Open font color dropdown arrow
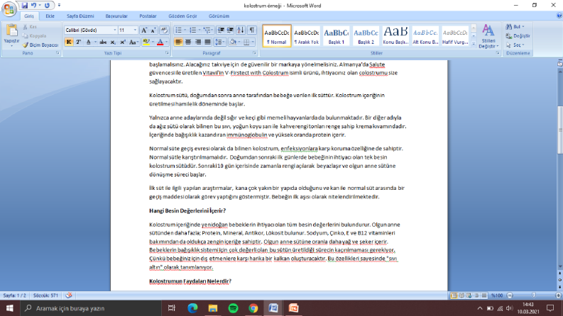 (167, 43)
